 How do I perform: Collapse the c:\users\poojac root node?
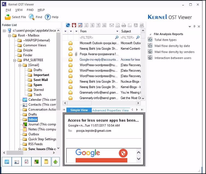coord(4,31)
